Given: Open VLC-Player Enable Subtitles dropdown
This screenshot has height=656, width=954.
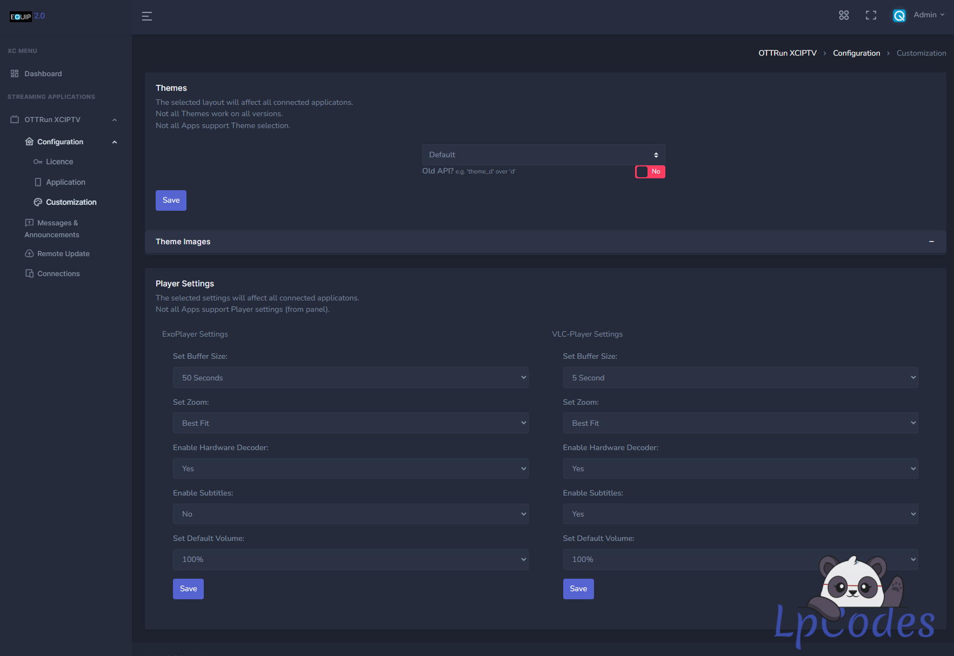Looking at the screenshot, I should (740, 514).
